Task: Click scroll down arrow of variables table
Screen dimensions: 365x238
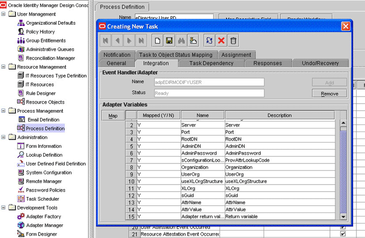Action: [343, 217]
